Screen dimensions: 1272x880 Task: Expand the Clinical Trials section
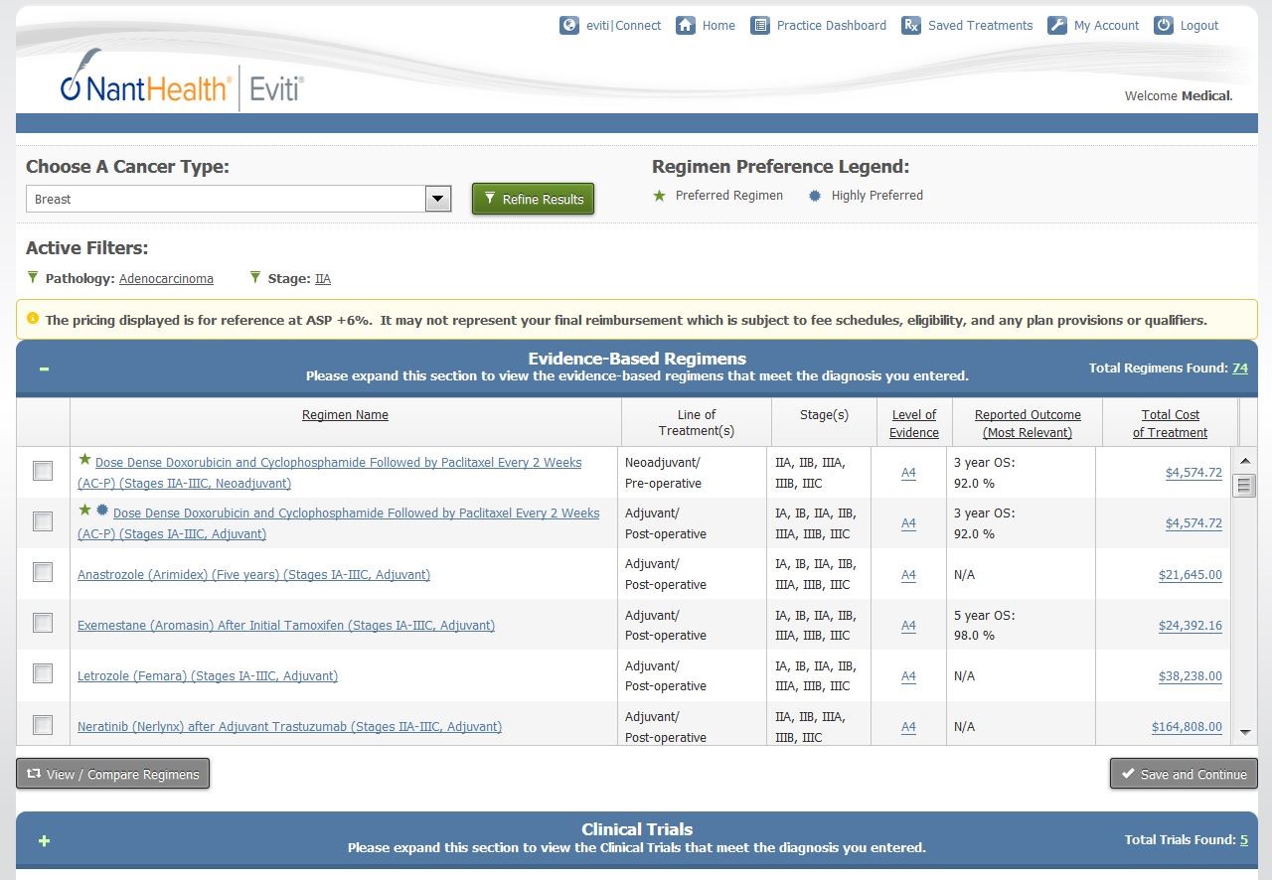[x=44, y=840]
